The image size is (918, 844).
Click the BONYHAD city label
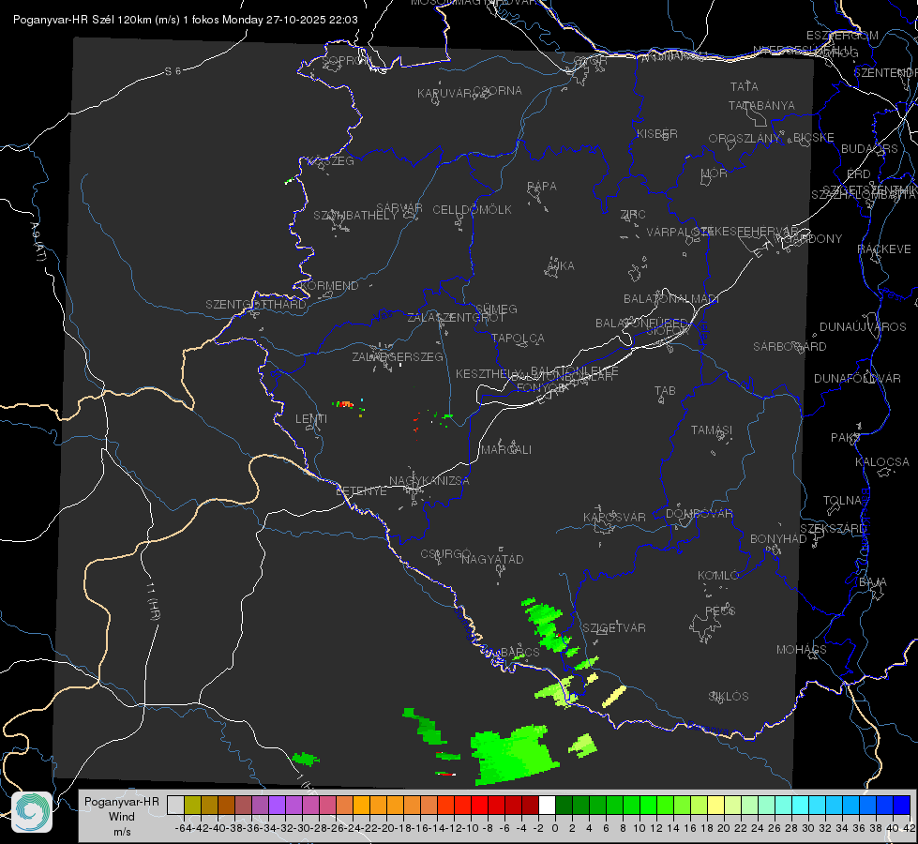tap(778, 539)
